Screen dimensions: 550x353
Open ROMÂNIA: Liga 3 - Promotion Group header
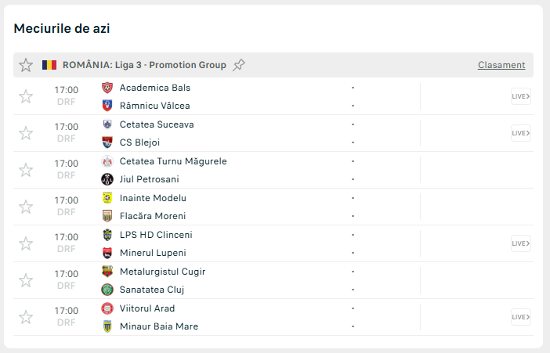coord(144,65)
